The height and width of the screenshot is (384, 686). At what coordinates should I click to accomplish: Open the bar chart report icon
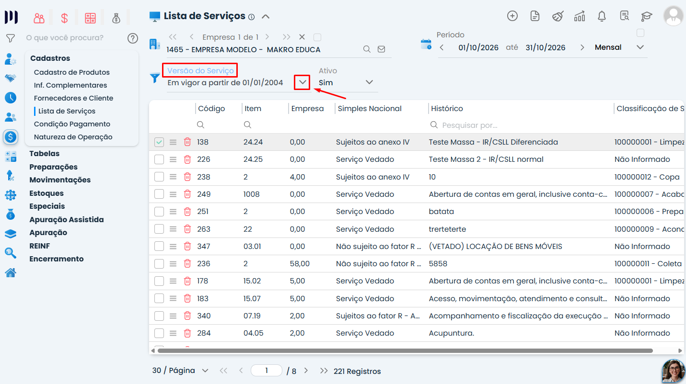coord(580,16)
